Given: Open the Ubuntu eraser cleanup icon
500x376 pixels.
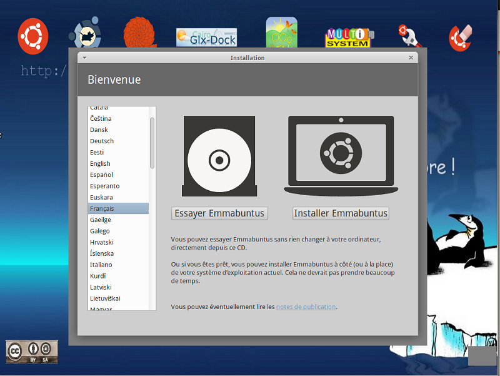Looking at the screenshot, I should click(460, 38).
